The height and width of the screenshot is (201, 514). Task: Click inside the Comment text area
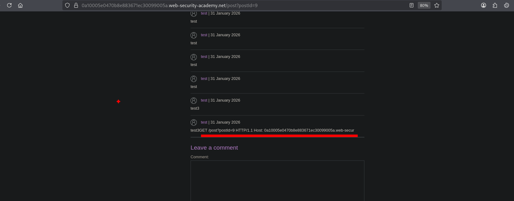(277, 180)
